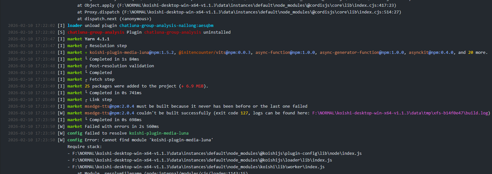Click the 'Error: Cannot find module' message

(149, 140)
